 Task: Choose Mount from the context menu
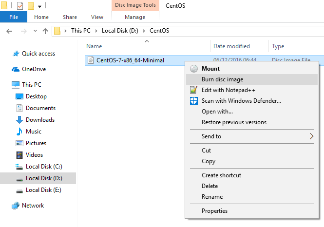[252, 69]
